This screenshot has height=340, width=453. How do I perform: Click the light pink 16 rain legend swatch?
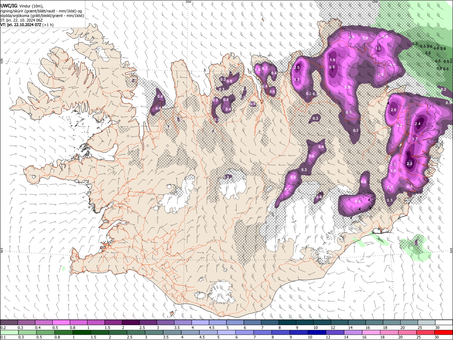[371, 332]
